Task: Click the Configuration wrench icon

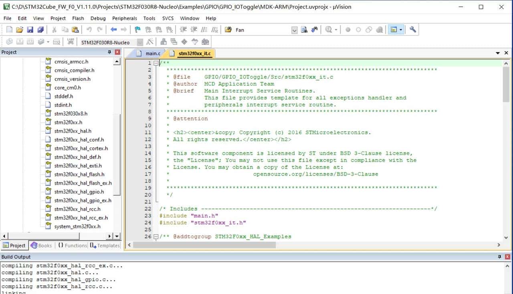Action: [413, 30]
